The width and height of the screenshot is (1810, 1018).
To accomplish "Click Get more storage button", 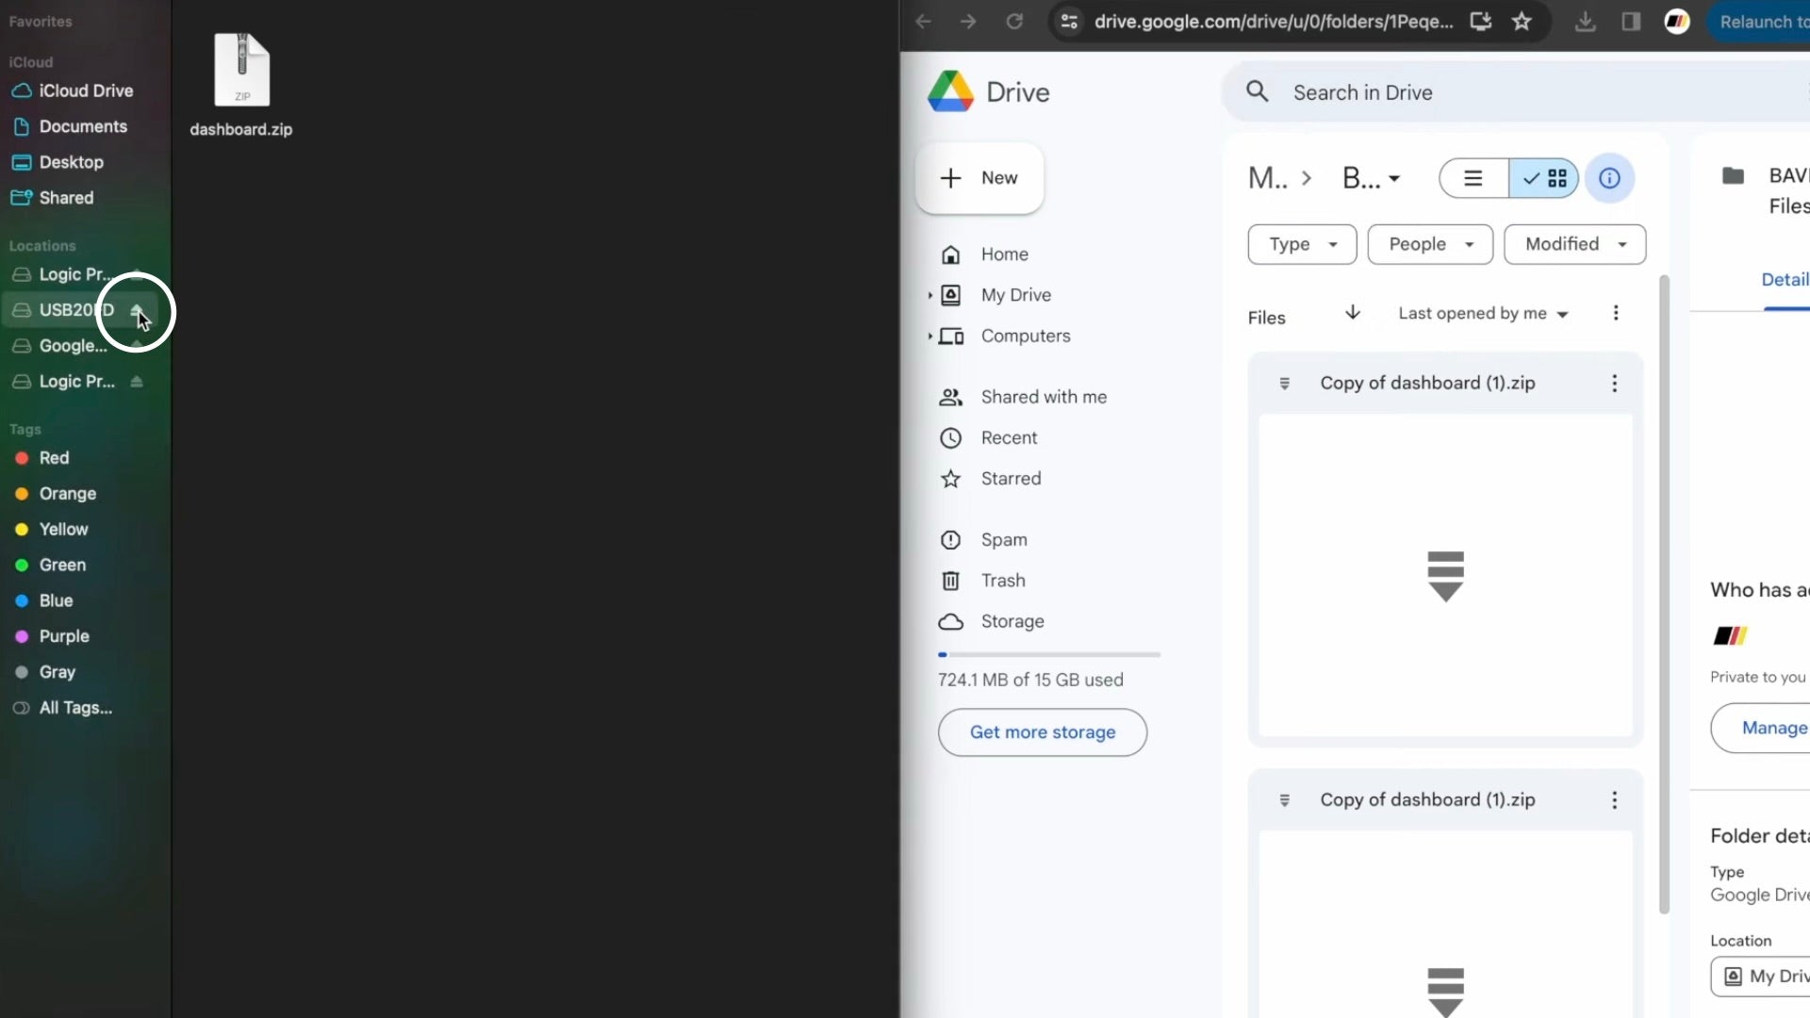I will pos(1042,732).
